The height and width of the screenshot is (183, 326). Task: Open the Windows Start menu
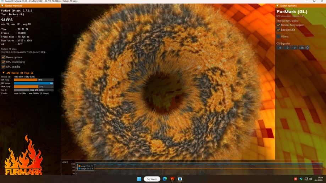[139, 179]
